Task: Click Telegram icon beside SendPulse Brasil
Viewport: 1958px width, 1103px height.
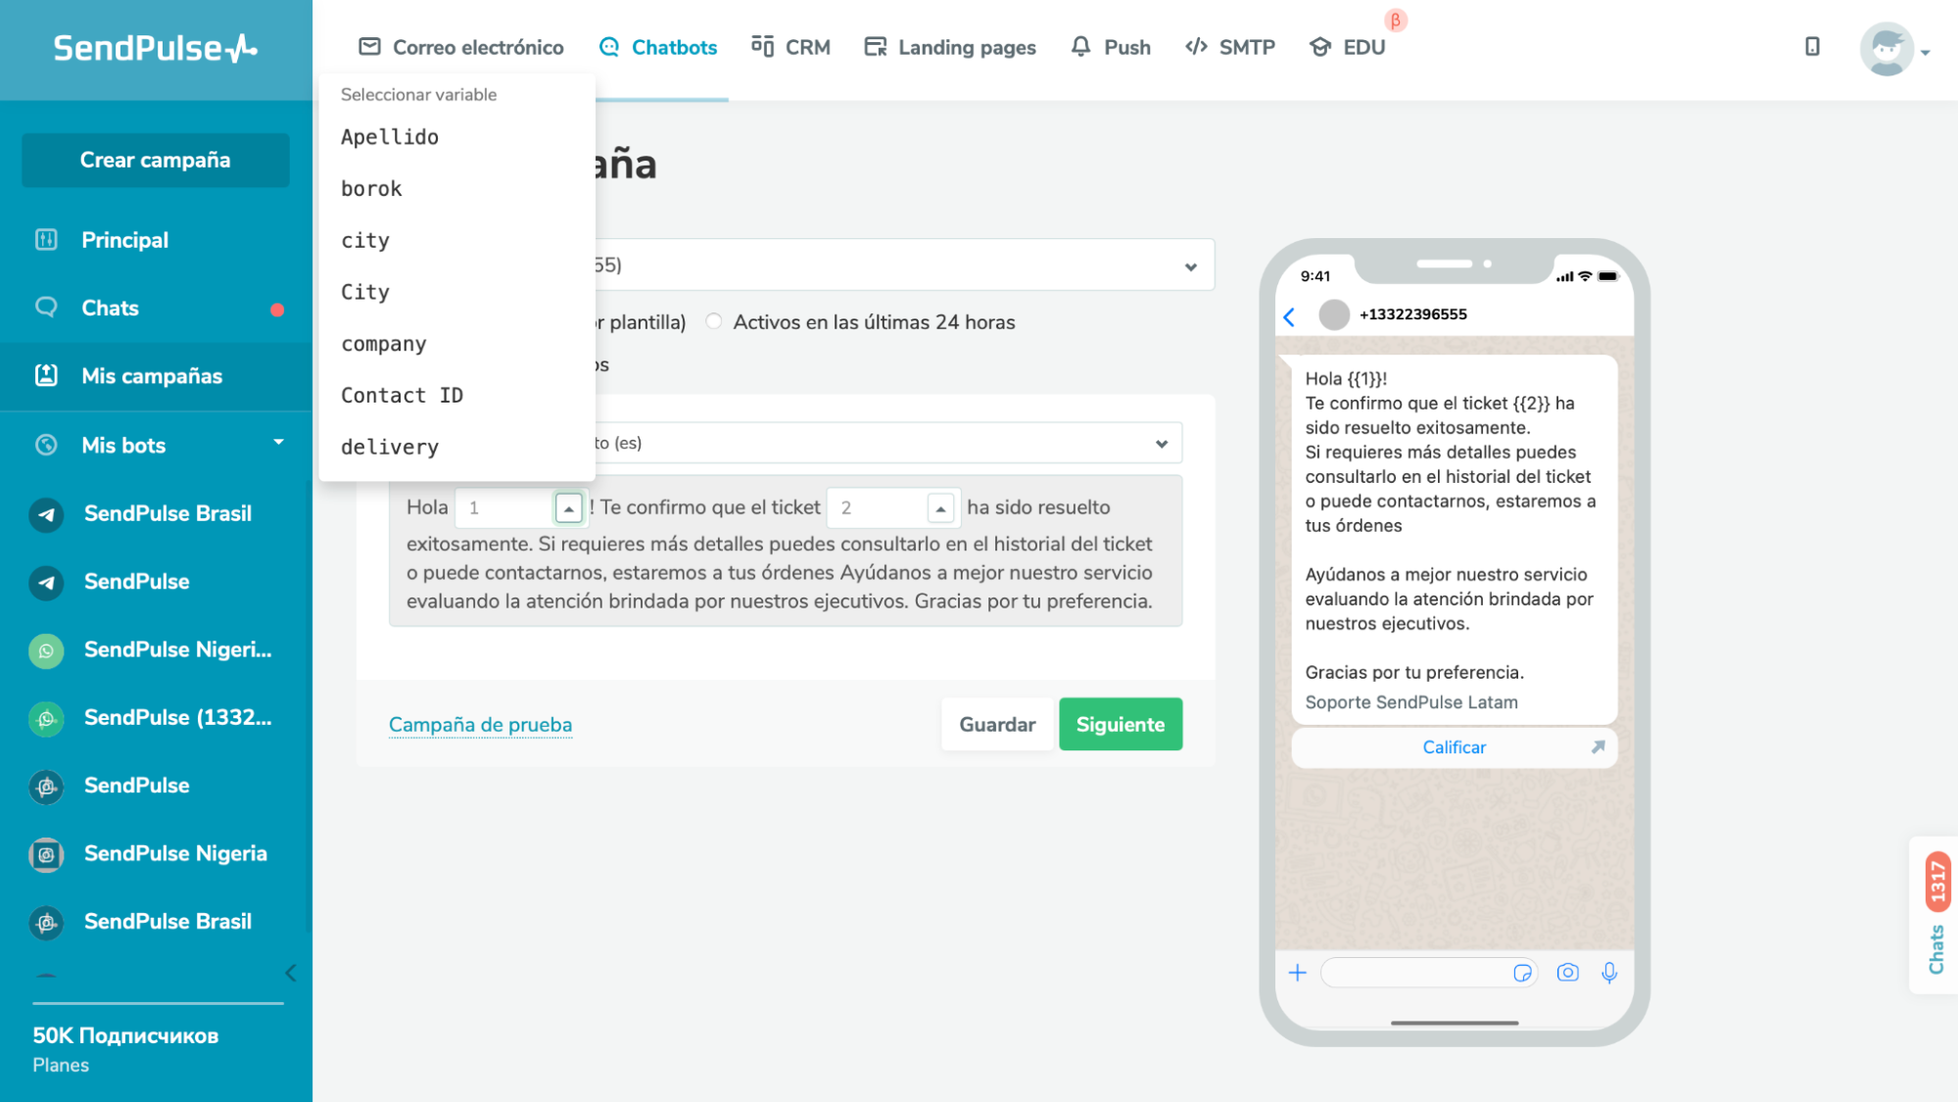Action: (x=46, y=513)
